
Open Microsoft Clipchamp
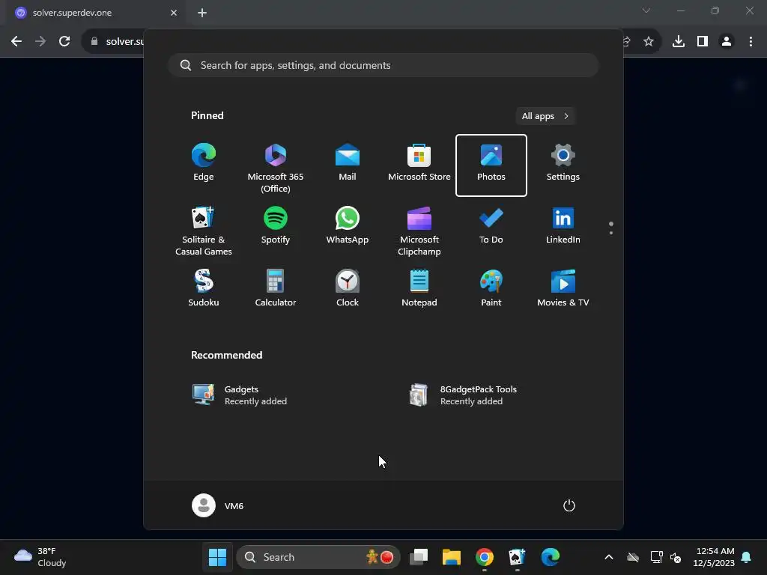point(419,230)
